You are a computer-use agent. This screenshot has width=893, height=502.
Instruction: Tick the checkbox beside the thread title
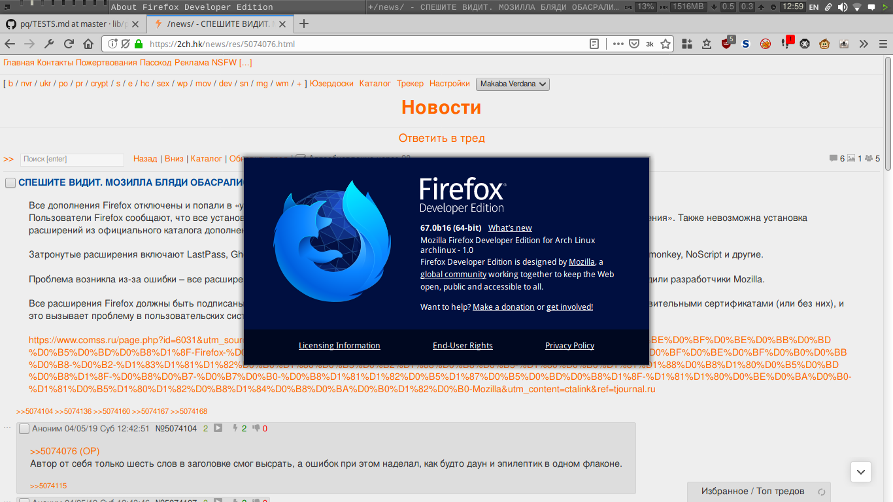10,183
